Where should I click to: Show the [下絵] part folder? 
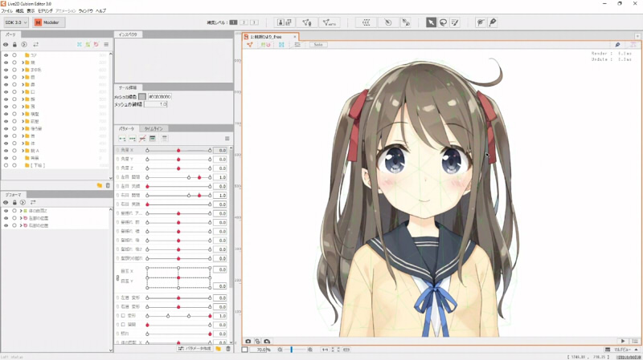click(x=6, y=165)
